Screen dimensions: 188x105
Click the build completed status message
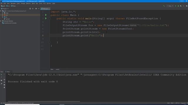18,103
